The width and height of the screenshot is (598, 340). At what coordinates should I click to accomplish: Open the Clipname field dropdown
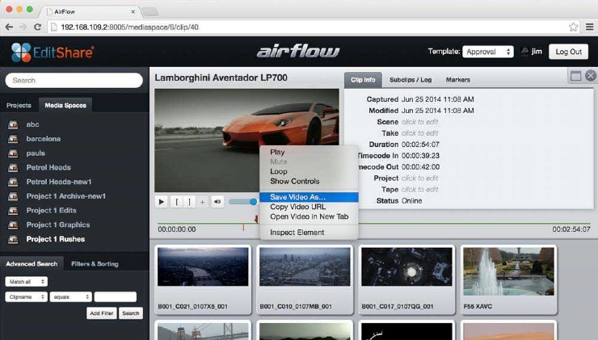click(26, 296)
